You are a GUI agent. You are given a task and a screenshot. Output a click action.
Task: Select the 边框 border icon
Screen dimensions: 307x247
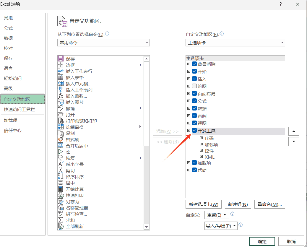[x=61, y=65]
